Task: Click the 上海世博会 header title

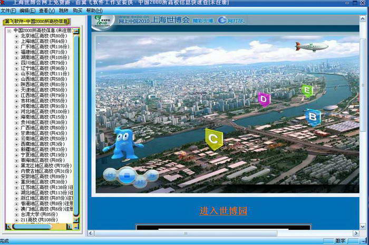Action: (170, 20)
